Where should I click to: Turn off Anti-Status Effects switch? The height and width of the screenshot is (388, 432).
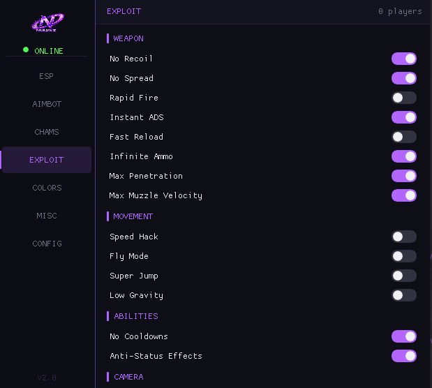coord(404,356)
